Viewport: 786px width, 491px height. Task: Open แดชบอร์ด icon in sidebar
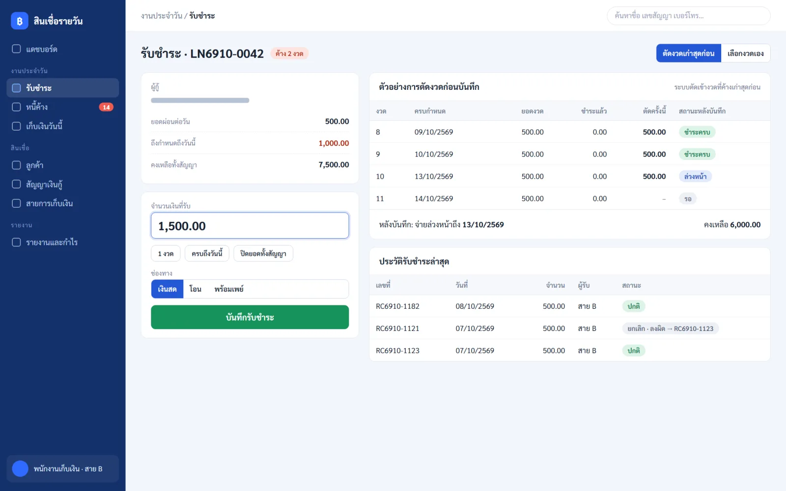coord(16,49)
